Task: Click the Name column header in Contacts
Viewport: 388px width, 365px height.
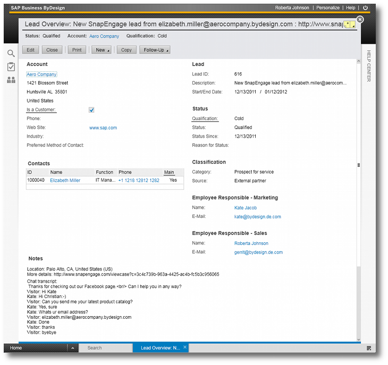Action: coord(72,172)
